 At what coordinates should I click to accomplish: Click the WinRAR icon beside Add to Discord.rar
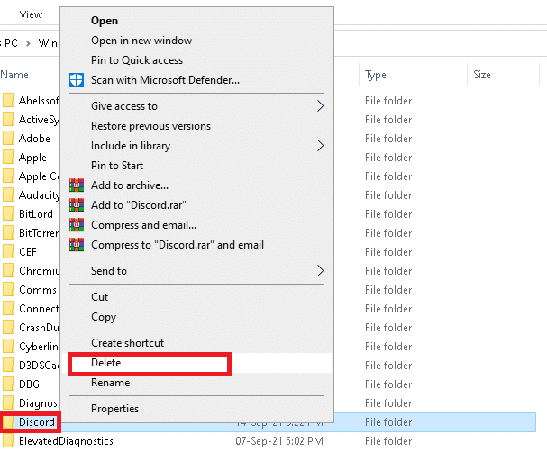[x=77, y=205]
